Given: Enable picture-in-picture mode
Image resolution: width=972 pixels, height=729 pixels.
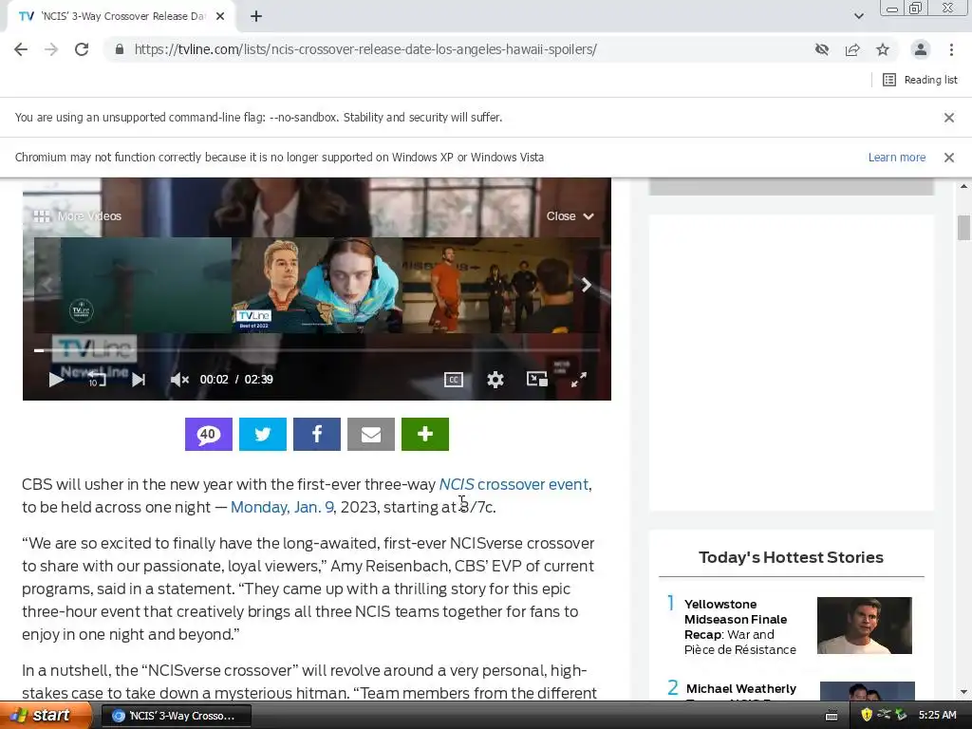Looking at the screenshot, I should pos(537,380).
